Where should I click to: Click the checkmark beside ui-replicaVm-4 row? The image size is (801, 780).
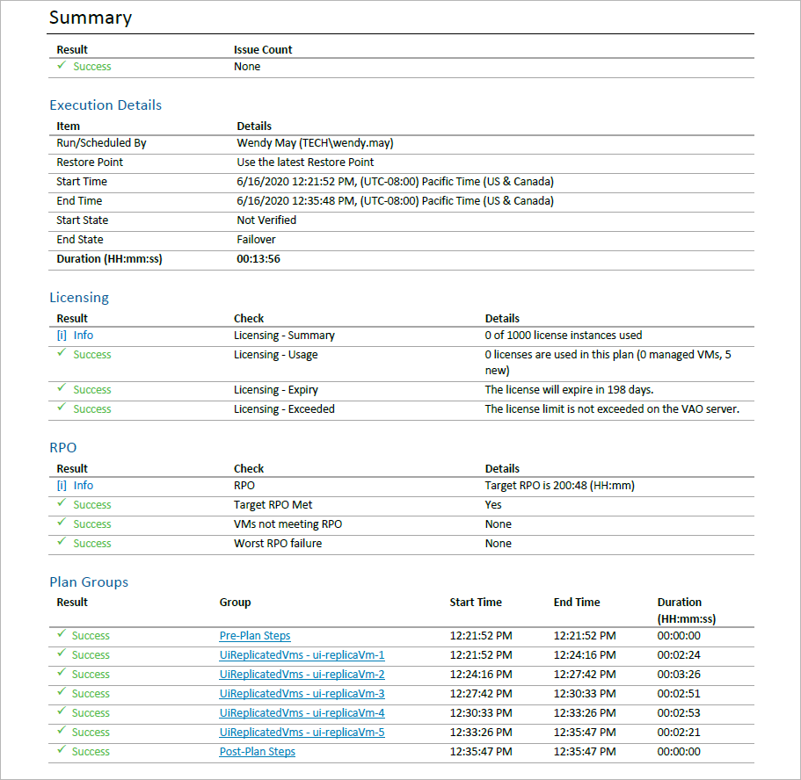[x=62, y=711]
